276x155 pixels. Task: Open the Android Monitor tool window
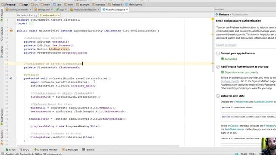[46, 150]
